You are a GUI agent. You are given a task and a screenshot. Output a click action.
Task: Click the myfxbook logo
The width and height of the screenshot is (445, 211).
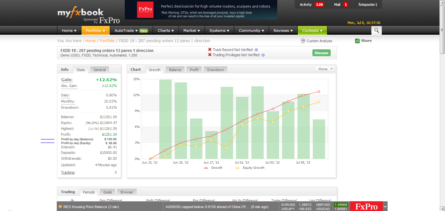(x=80, y=12)
